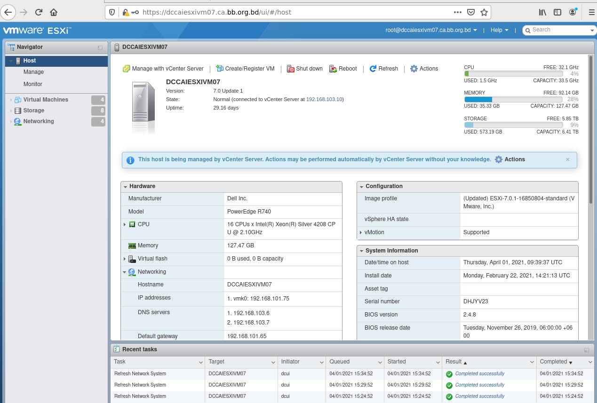
Task: Open the browser Library icon
Action: pos(542,12)
